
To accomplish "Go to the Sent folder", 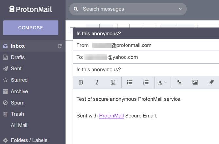I will coord(16,68).
